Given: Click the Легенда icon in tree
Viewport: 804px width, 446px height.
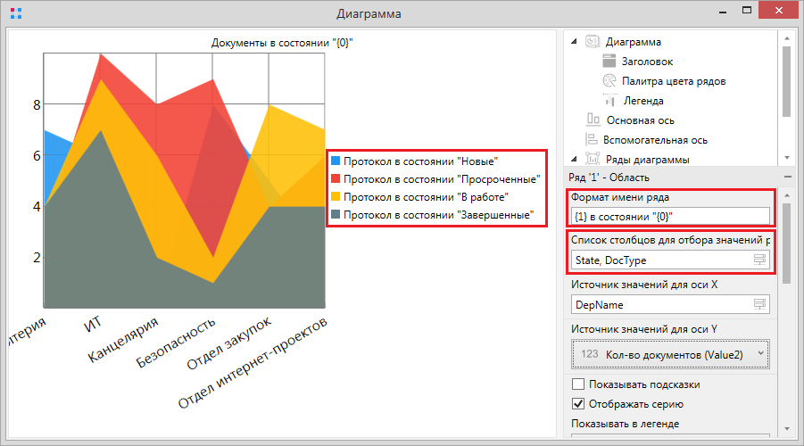Looking at the screenshot, I should [x=609, y=101].
